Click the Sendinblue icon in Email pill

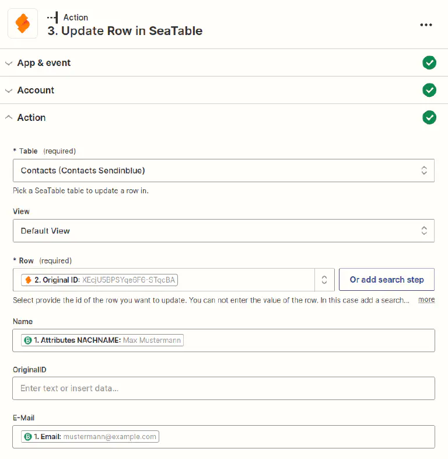27,436
